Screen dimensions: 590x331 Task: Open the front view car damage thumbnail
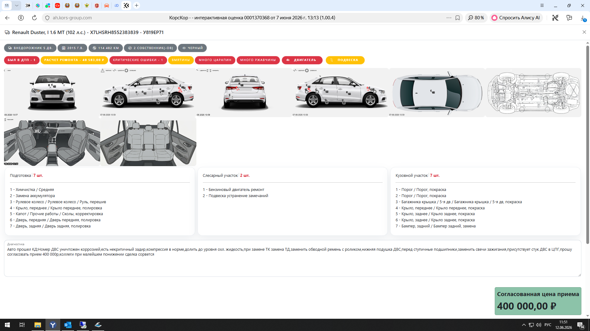[52, 92]
